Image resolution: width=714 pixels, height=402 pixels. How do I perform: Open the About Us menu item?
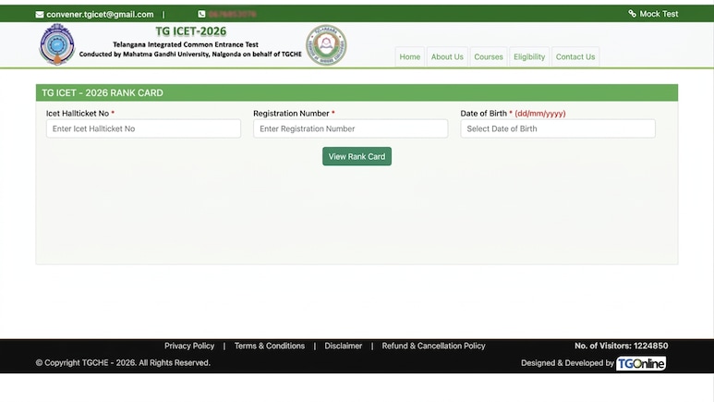(x=447, y=57)
